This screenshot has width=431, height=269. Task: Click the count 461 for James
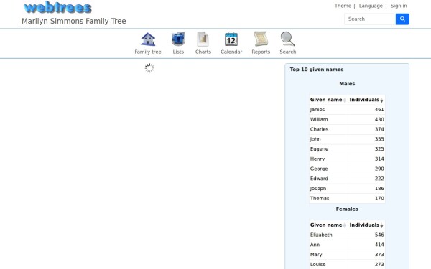(379, 110)
